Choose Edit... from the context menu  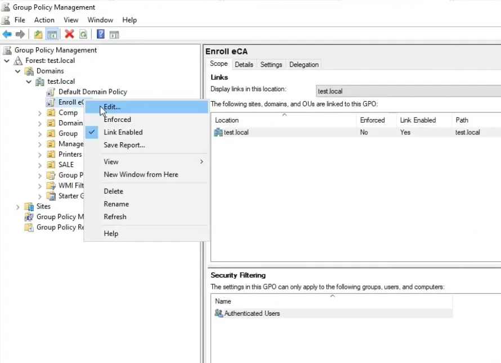147,107
